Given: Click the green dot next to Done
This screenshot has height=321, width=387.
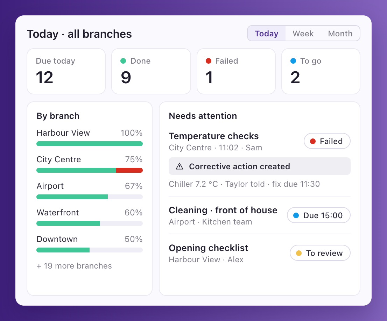Looking at the screenshot, I should pyautogui.click(x=123, y=61).
